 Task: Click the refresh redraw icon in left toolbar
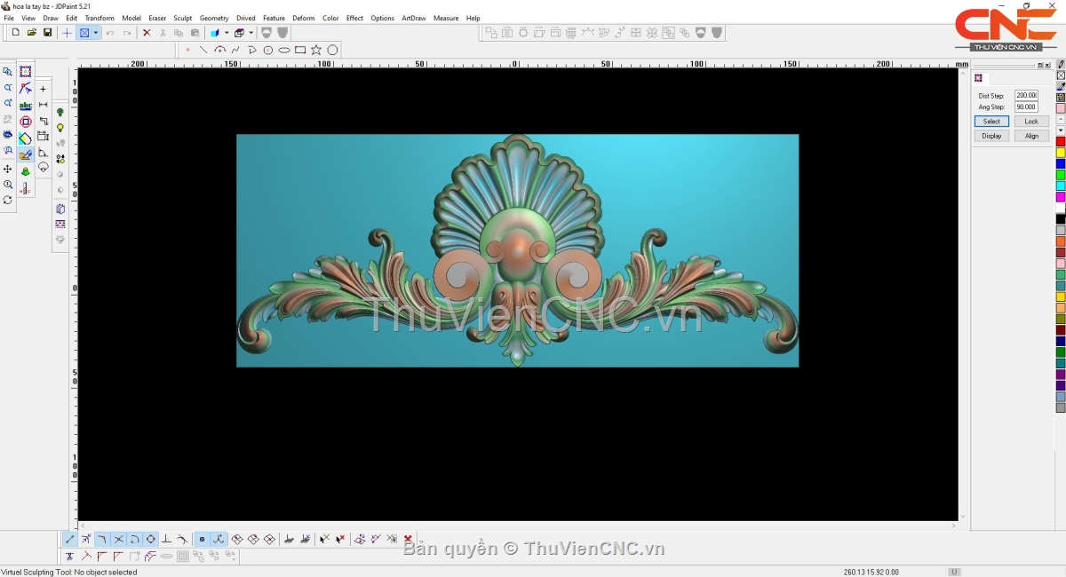coord(8,201)
